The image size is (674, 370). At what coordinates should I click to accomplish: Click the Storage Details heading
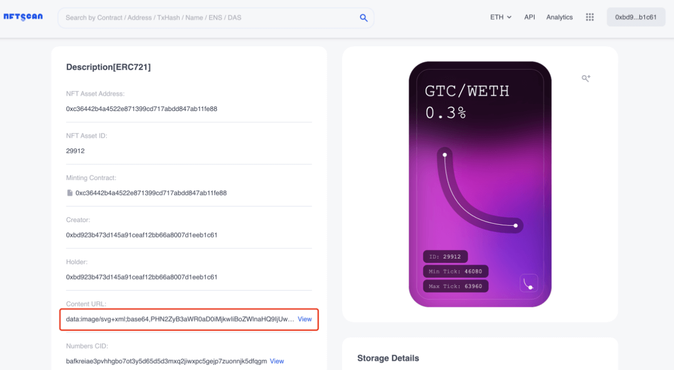click(388, 358)
